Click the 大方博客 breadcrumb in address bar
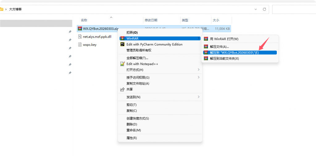 (15, 9)
